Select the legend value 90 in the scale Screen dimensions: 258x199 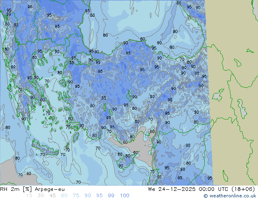click(x=87, y=196)
